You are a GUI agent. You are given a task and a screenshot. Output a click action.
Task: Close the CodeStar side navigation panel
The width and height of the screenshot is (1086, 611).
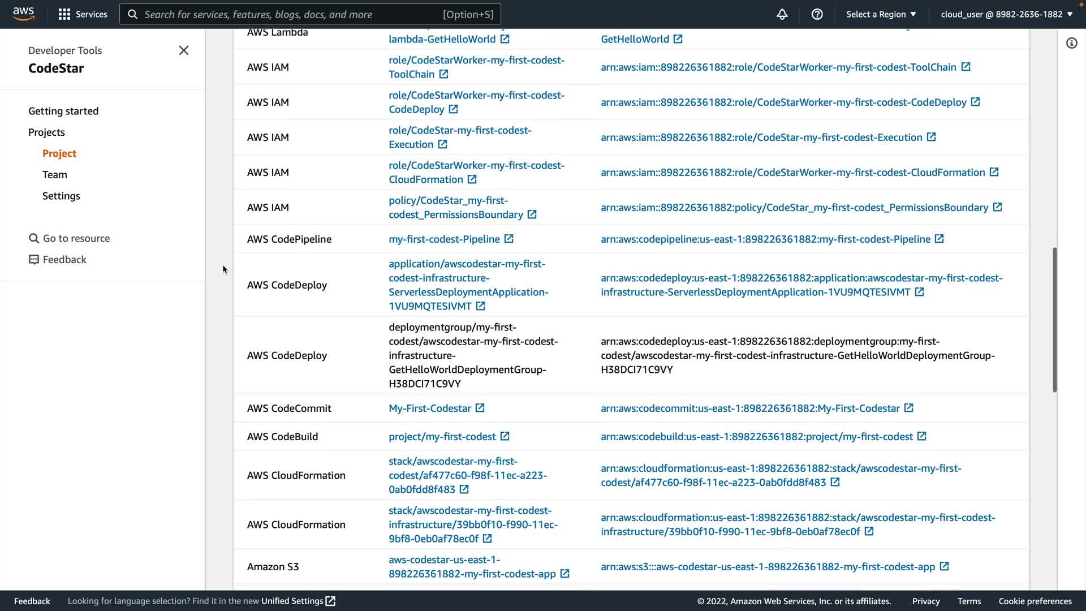click(x=184, y=50)
